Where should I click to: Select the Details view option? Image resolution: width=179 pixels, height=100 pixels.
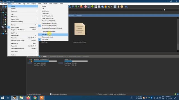[53, 6]
